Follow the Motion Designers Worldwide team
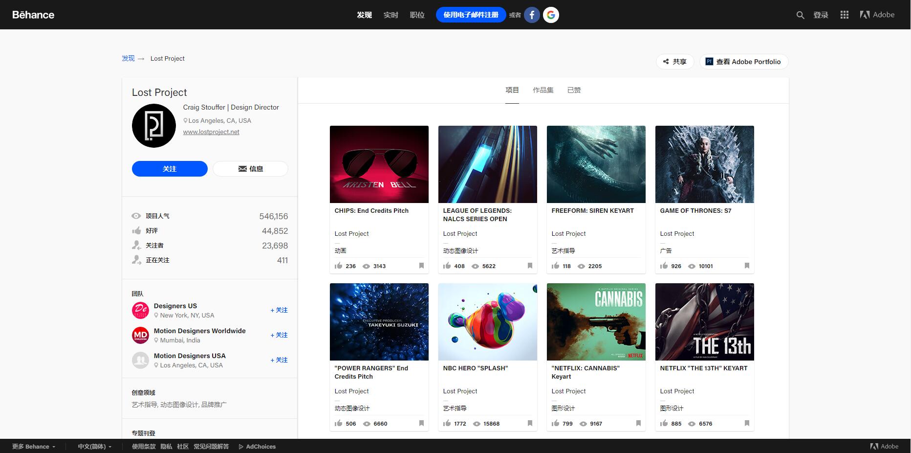This screenshot has width=911, height=453. [x=279, y=335]
